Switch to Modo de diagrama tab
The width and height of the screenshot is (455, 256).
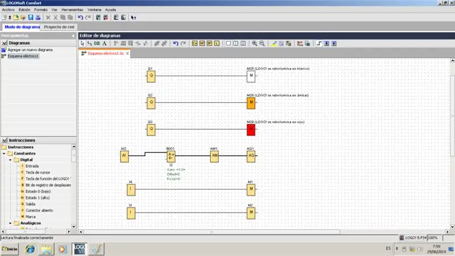[x=22, y=27]
